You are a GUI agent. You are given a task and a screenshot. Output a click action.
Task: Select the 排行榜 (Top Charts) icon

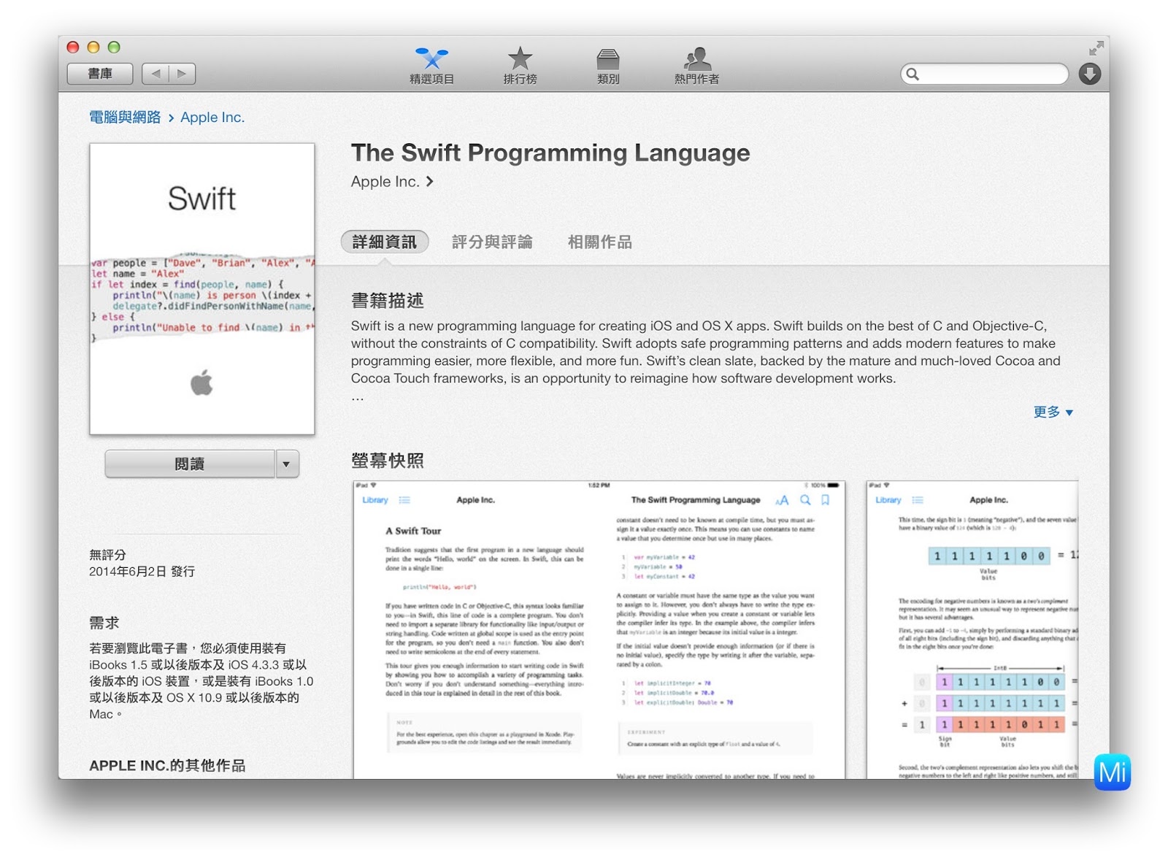point(520,64)
